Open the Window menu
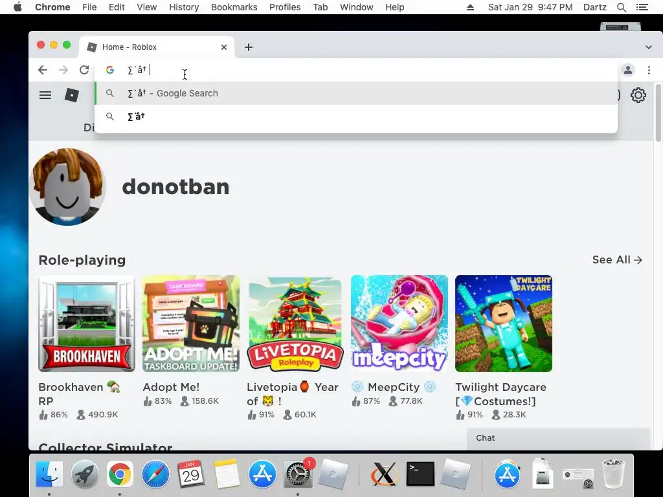 click(x=357, y=7)
